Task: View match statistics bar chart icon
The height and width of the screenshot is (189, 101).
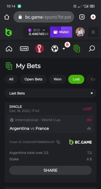Action: [x=89, y=128]
